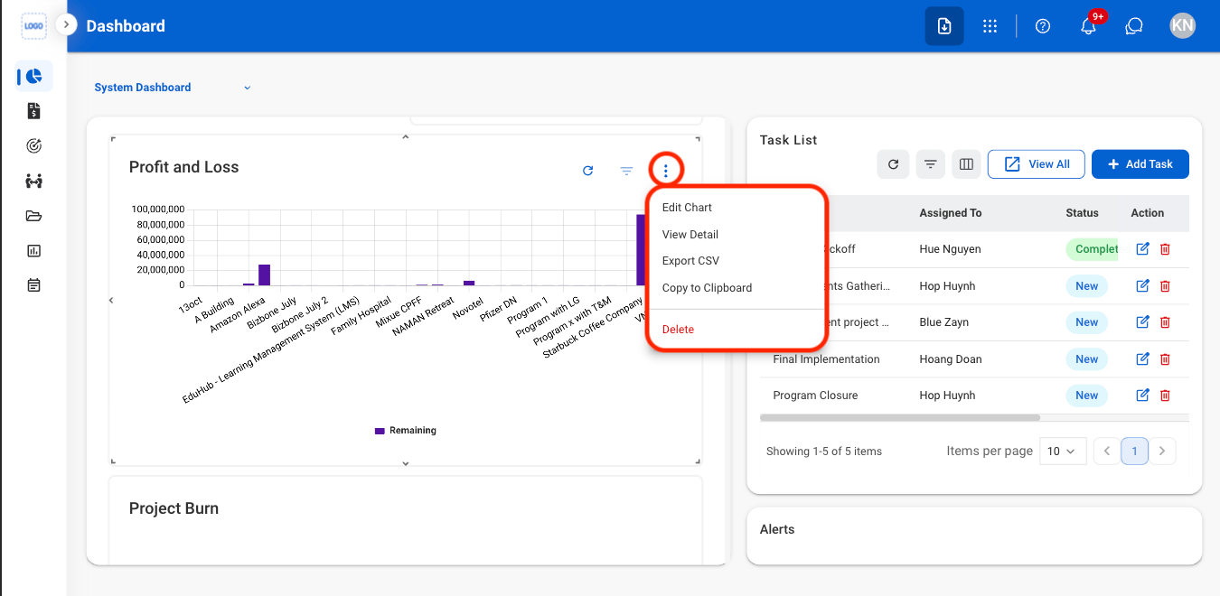Click the download/export icon in the header
The height and width of the screenshot is (596, 1220).
point(943,26)
